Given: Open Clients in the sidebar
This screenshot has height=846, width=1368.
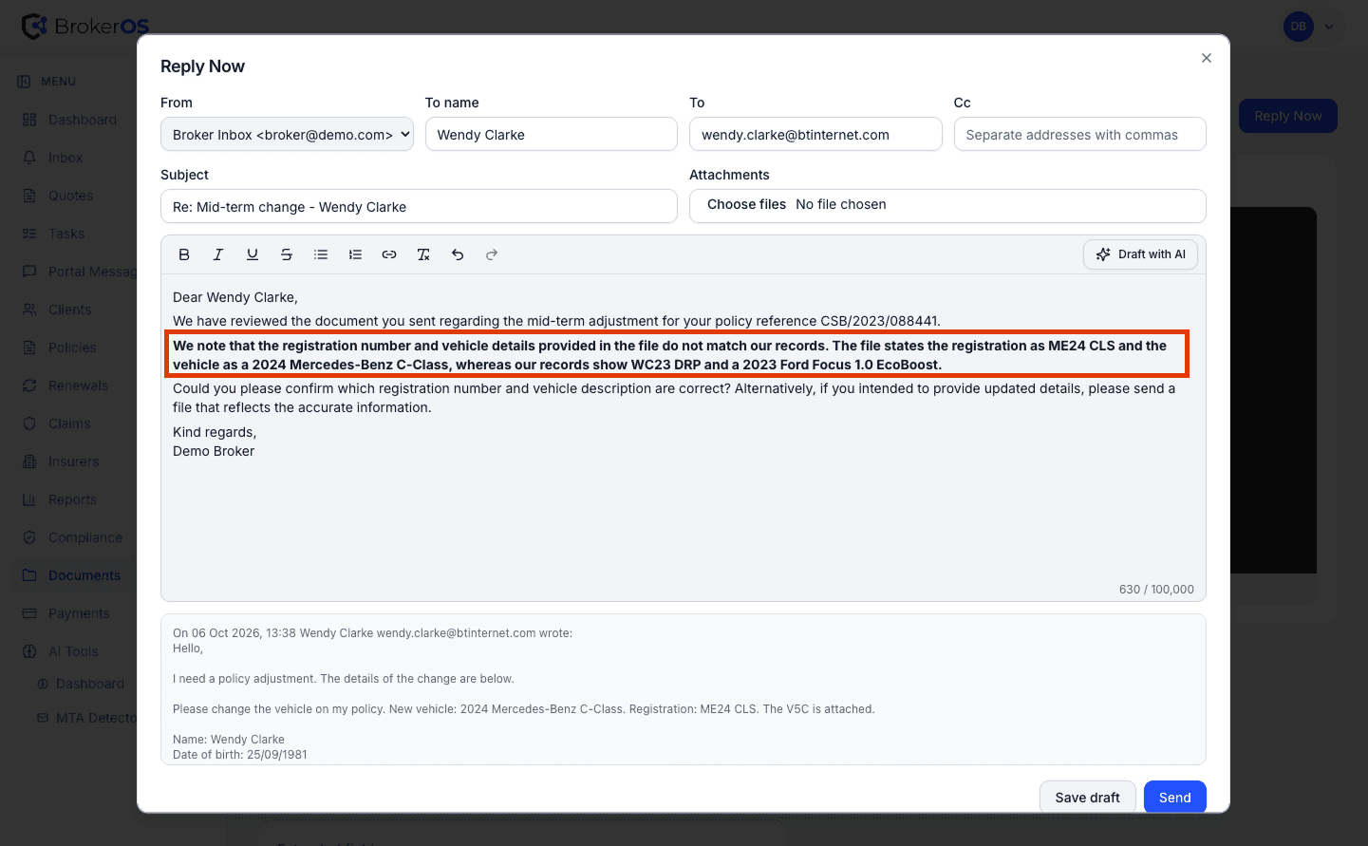Looking at the screenshot, I should click(x=69, y=310).
